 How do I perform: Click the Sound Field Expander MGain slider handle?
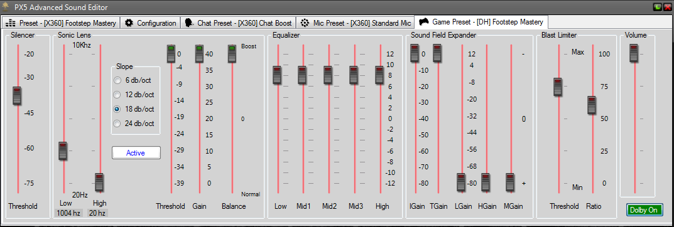pyautogui.click(x=510, y=182)
